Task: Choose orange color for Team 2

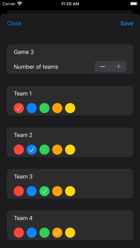Action: (57, 150)
